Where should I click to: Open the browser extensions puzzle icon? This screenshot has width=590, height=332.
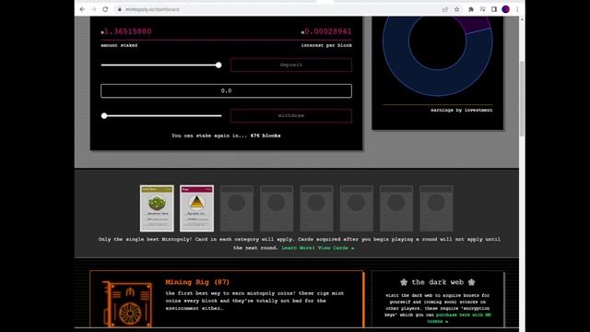click(471, 9)
